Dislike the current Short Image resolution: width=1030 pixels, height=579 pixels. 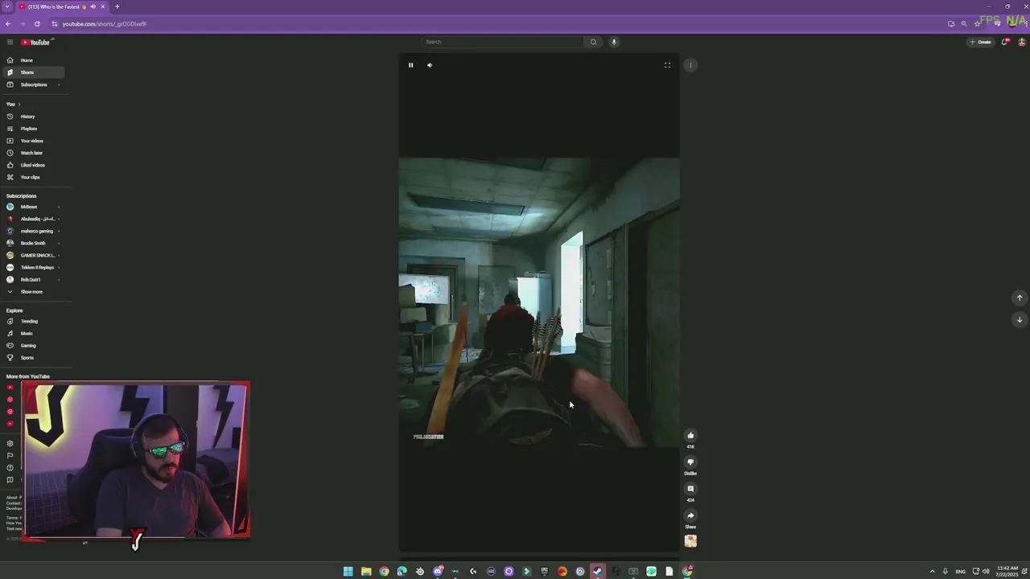(690, 462)
